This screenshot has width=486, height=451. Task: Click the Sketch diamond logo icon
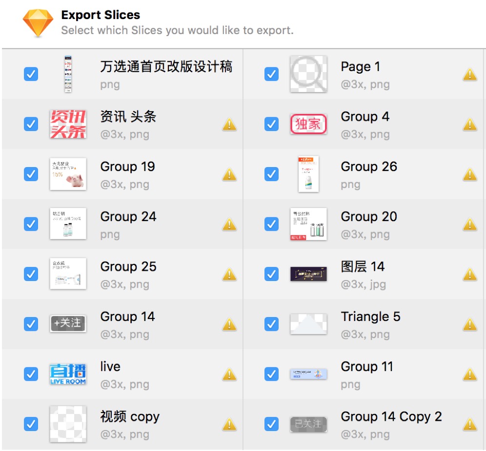[38, 23]
